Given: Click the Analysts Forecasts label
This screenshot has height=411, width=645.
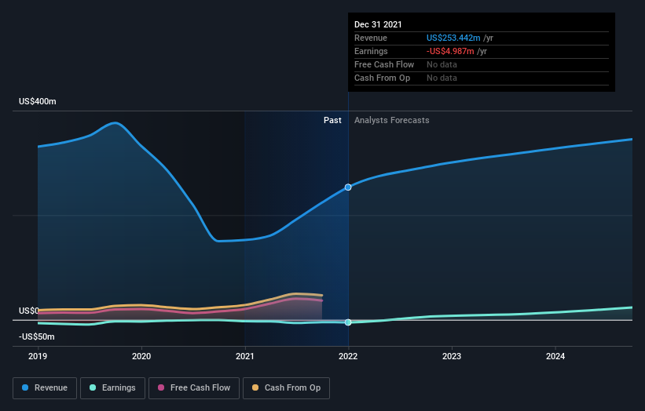Looking at the screenshot, I should pos(391,120).
